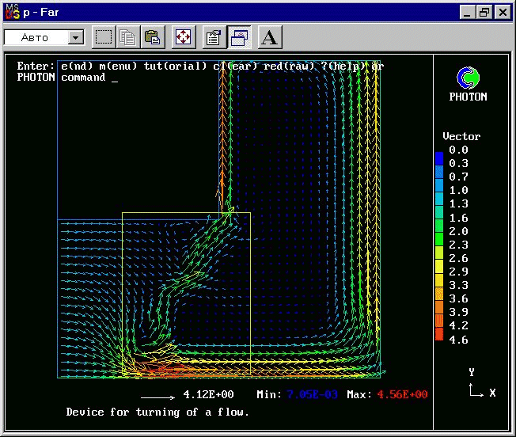Click the legend value 3.3
The image size is (516, 437).
click(458, 285)
